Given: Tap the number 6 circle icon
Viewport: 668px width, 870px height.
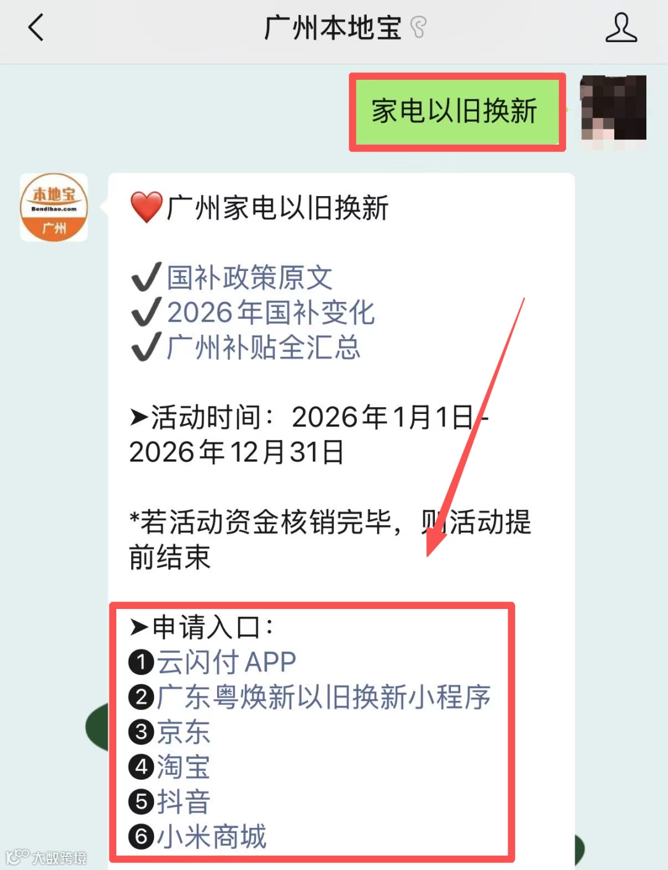Looking at the screenshot, I should [x=141, y=837].
